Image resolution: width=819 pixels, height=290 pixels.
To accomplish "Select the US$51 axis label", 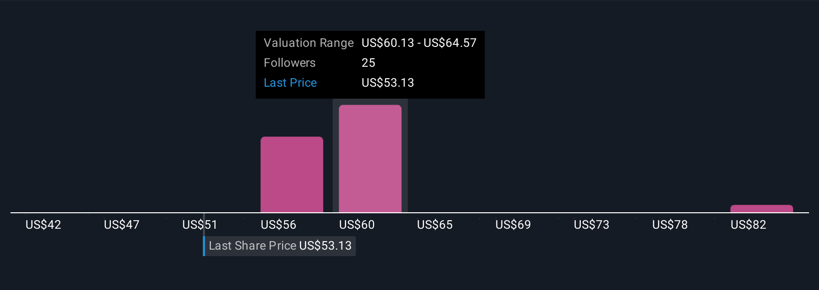I will (x=200, y=225).
